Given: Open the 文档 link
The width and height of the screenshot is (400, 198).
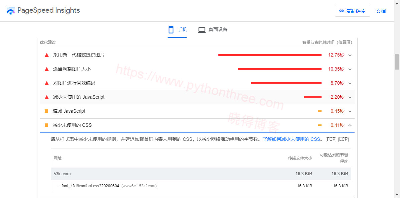Looking at the screenshot, I should [x=381, y=11].
